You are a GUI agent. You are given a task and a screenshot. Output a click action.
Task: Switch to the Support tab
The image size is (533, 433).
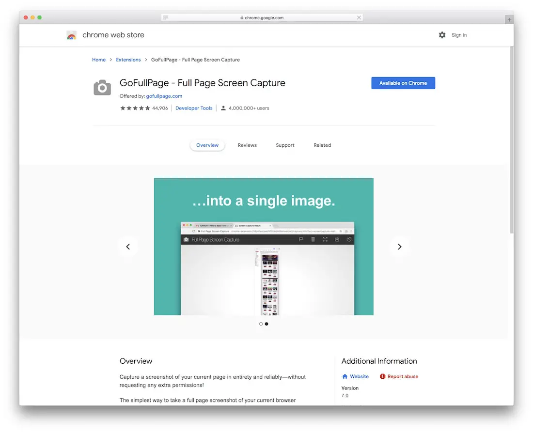pyautogui.click(x=285, y=145)
